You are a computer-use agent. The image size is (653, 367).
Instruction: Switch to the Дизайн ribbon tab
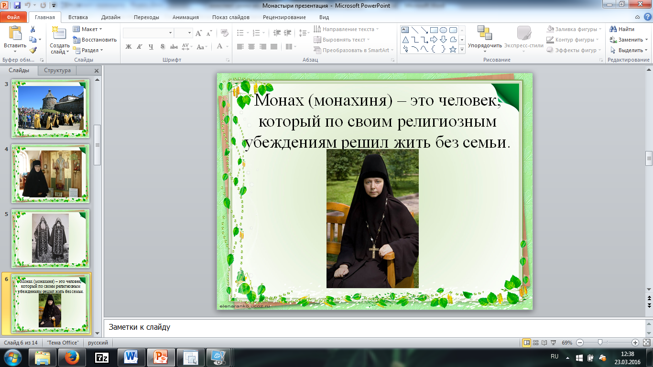click(x=111, y=17)
